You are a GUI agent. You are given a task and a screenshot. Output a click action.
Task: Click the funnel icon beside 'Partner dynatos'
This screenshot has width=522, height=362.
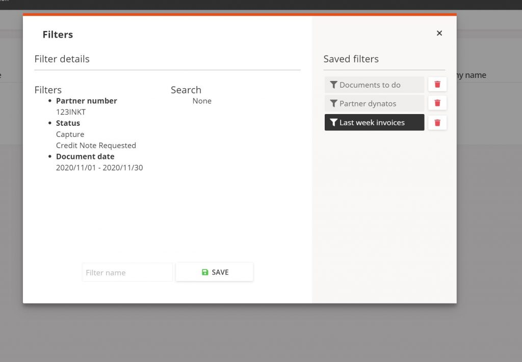(333, 103)
